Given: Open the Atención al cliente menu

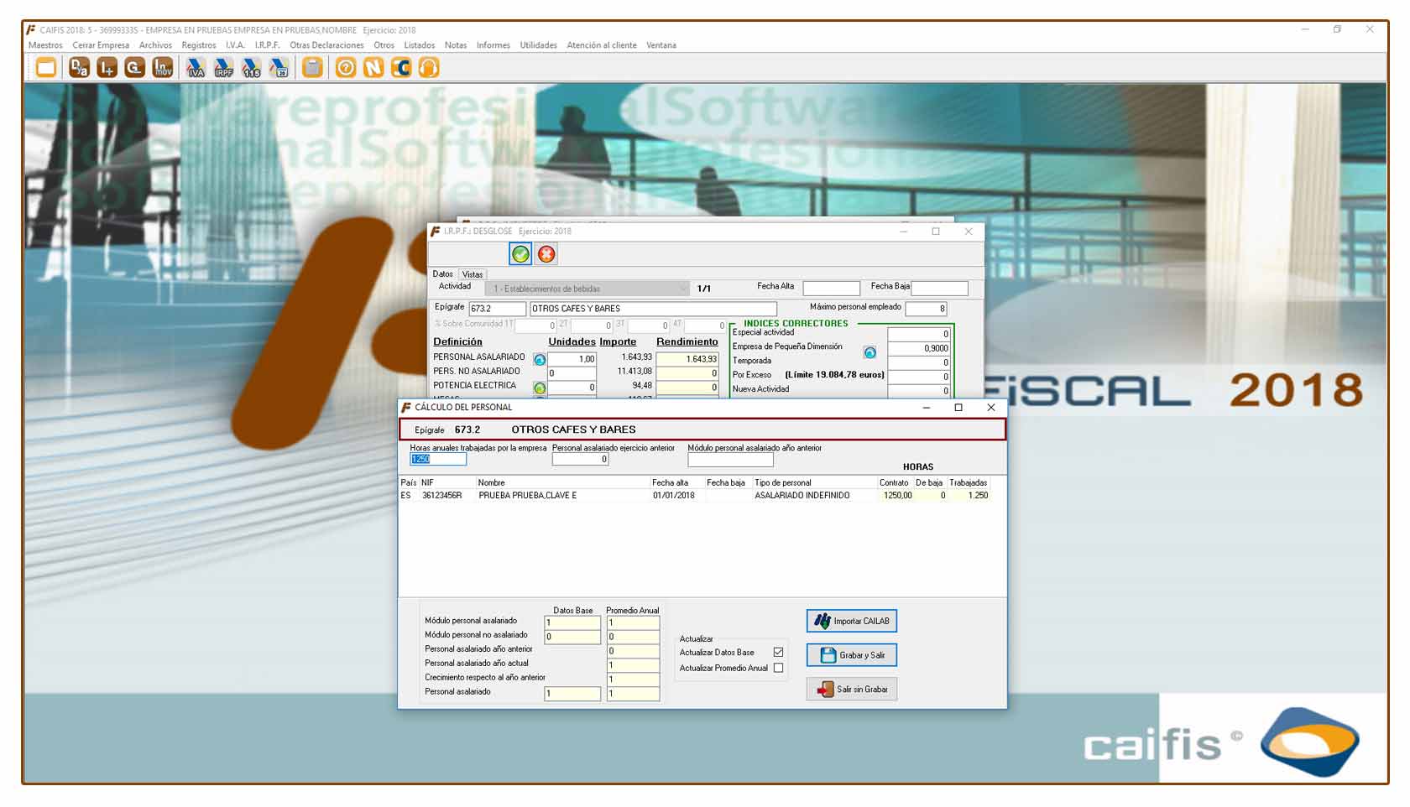Looking at the screenshot, I should pos(602,45).
